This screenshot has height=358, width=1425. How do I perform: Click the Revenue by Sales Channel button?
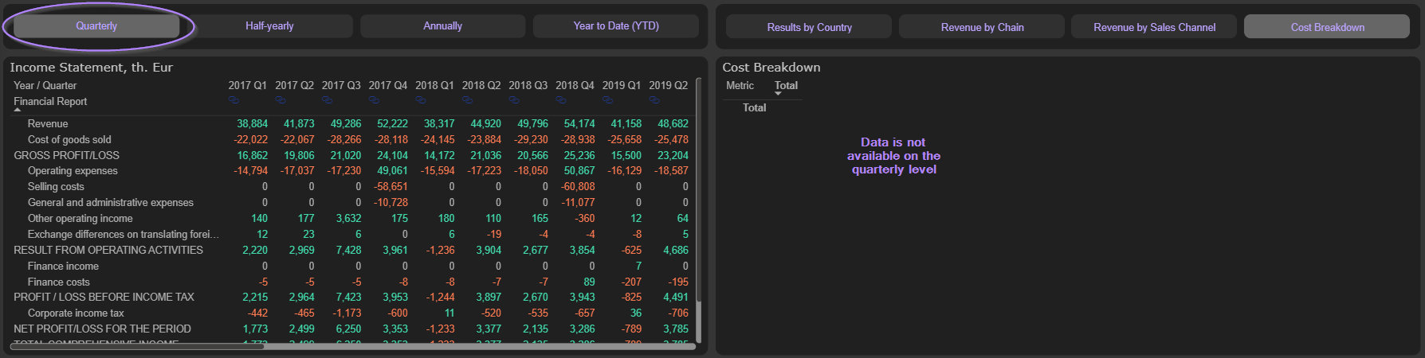click(x=1154, y=27)
